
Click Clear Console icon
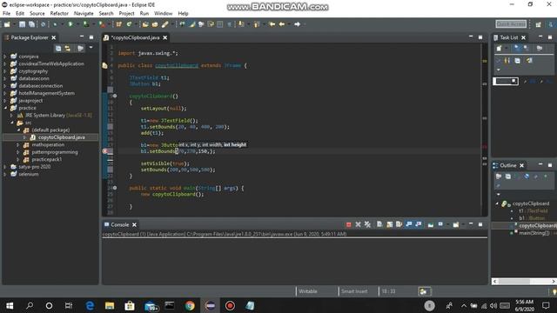(x=379, y=224)
